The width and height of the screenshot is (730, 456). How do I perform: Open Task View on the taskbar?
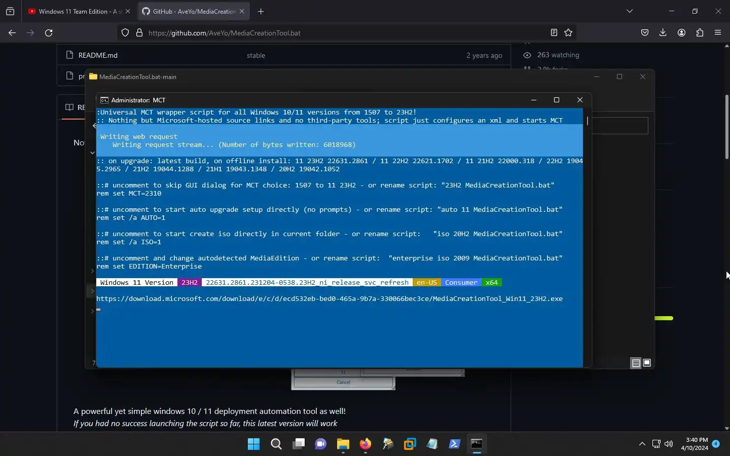[x=298, y=444]
